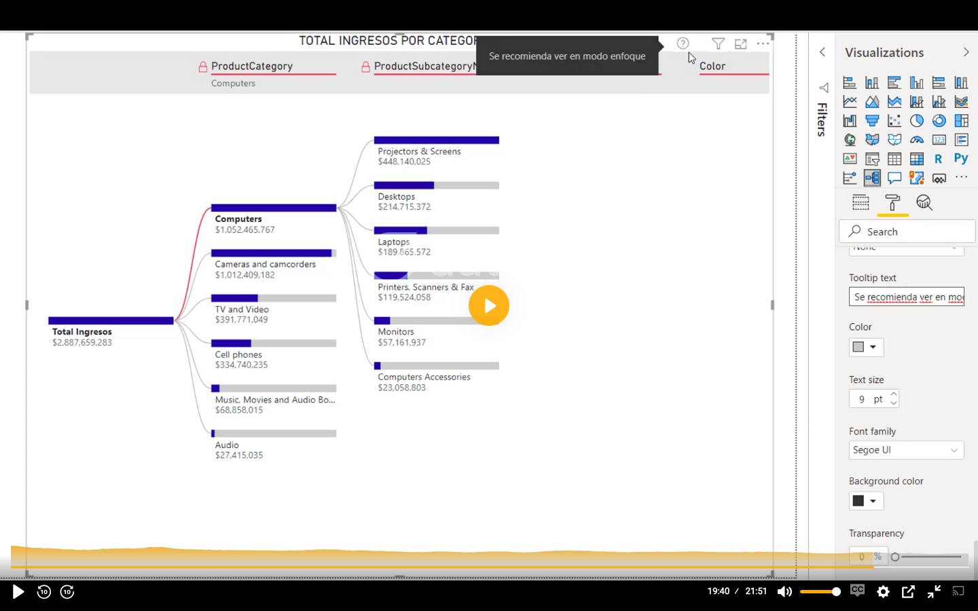Collapse the Visualizations pane with right chevron
Viewport: 978px width, 611px height.
coord(966,52)
